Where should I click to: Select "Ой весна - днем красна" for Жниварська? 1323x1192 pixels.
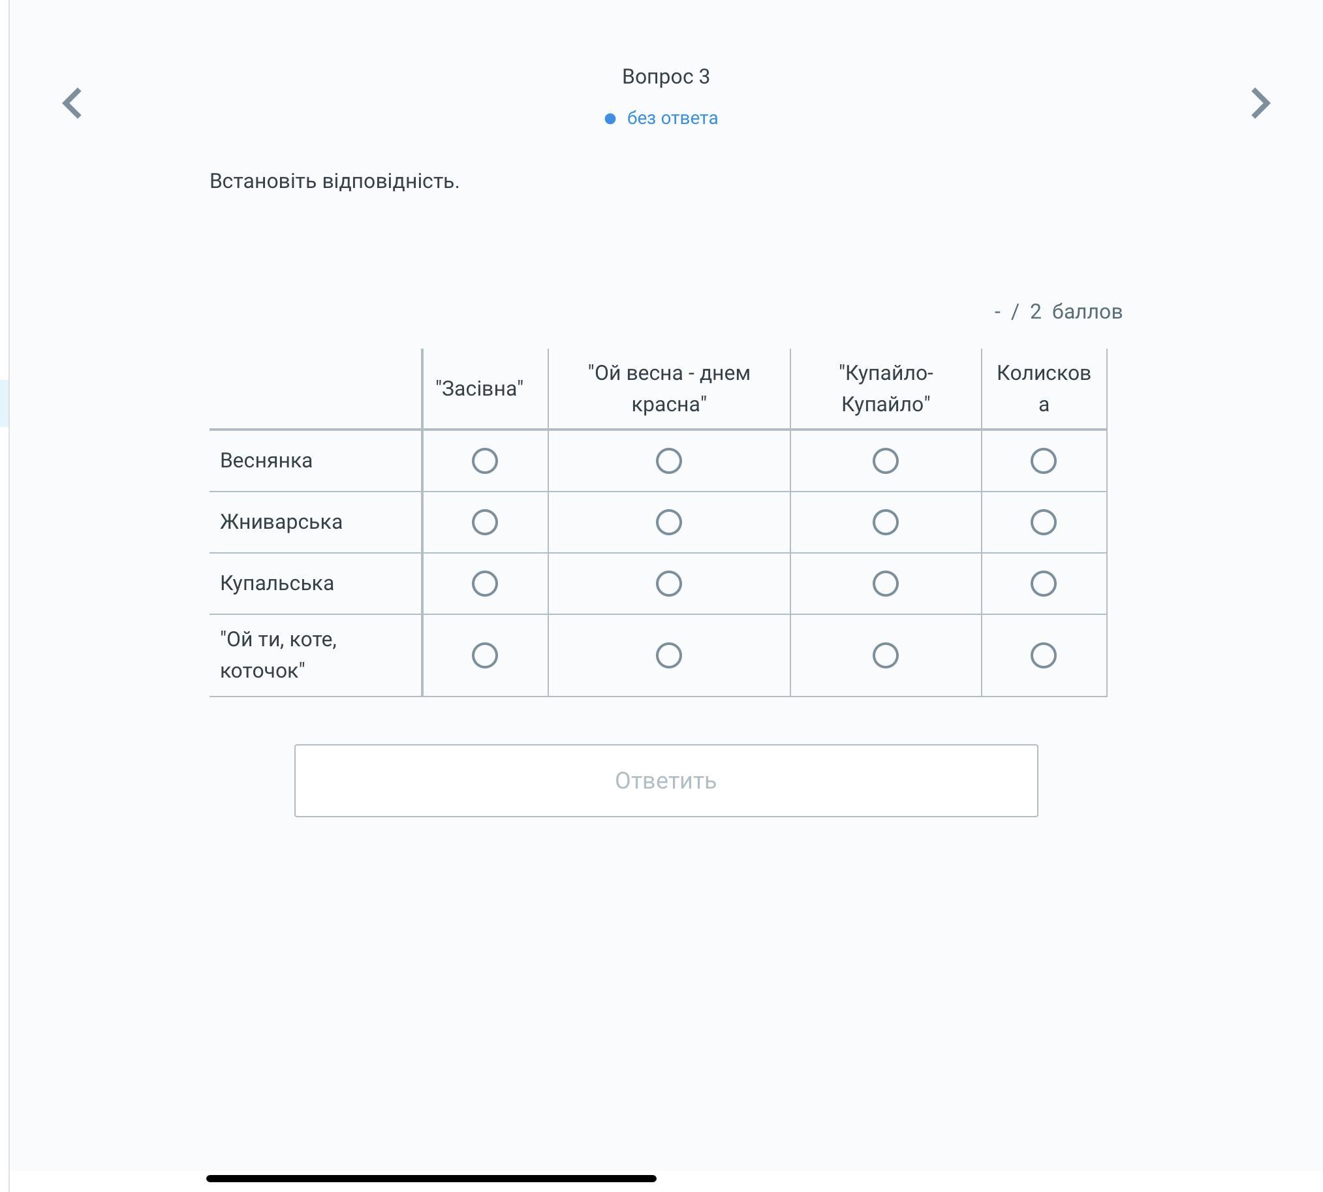pyautogui.click(x=669, y=522)
